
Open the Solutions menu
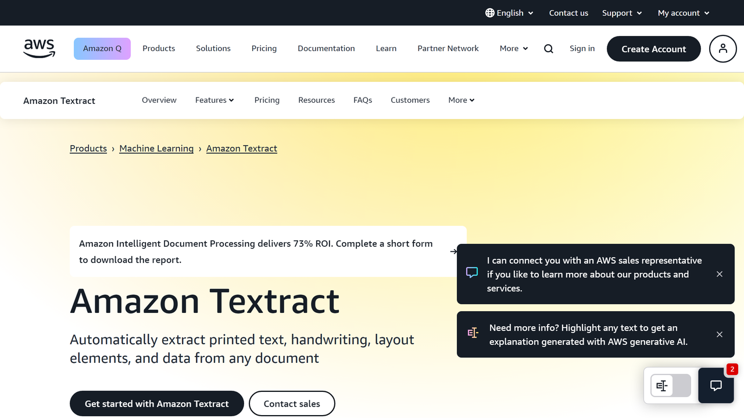[213, 49]
